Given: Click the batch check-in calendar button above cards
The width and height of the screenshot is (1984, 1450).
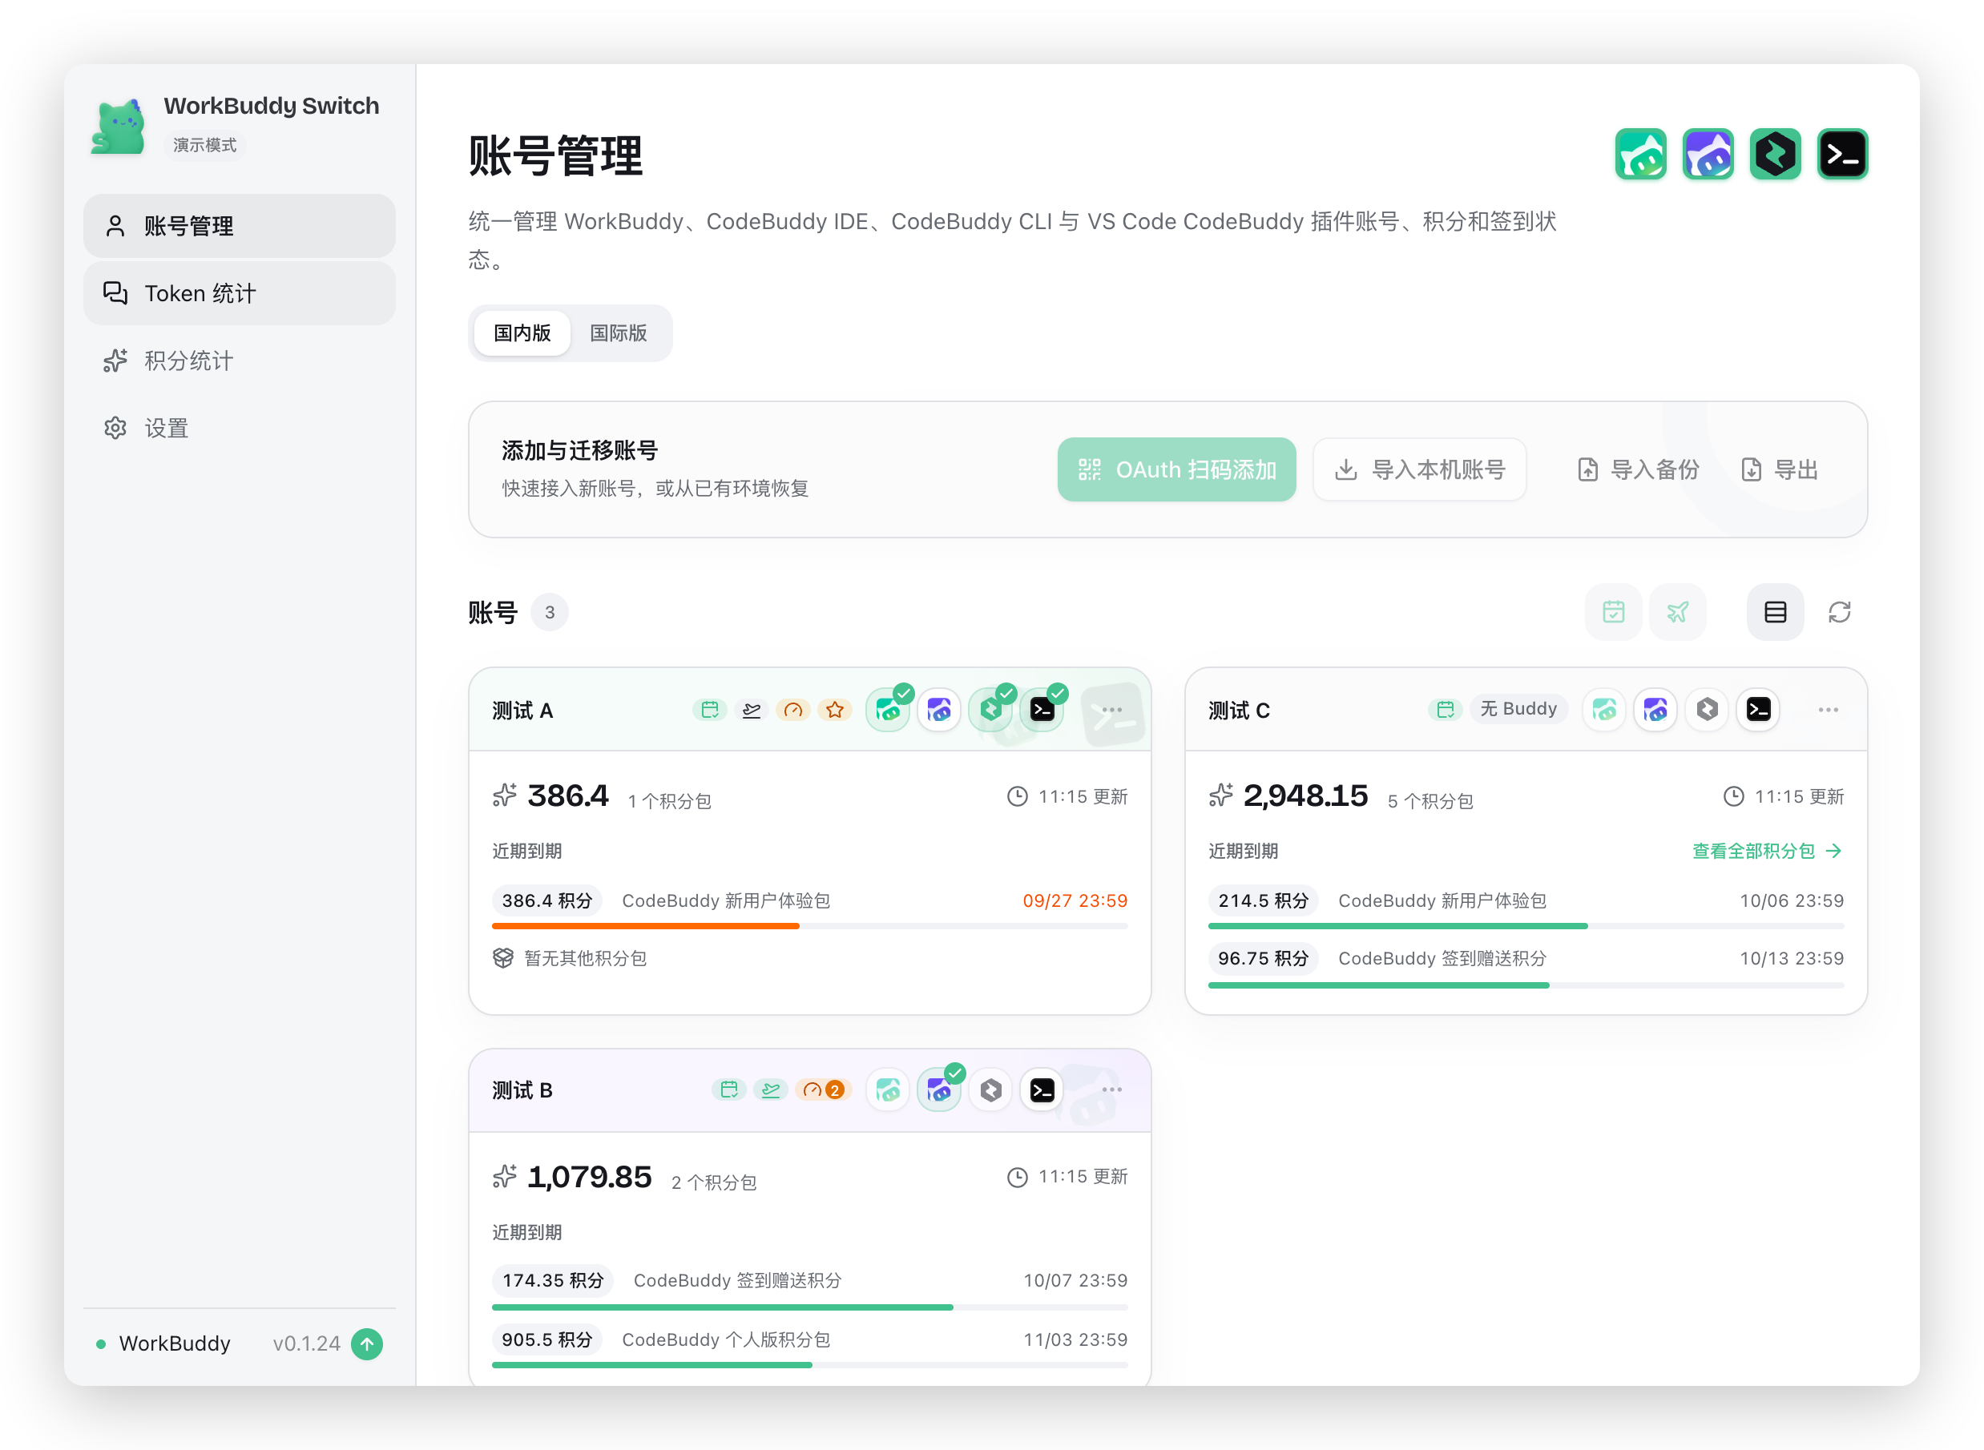Looking at the screenshot, I should click(1613, 612).
